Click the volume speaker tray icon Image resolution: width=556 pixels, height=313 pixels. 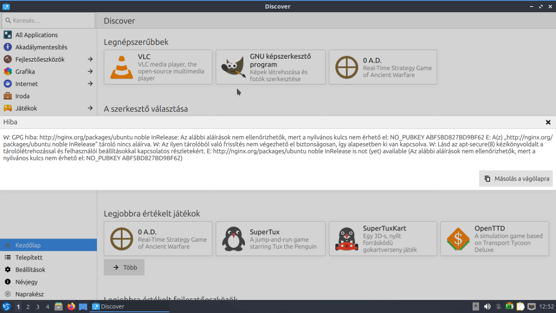(487, 306)
